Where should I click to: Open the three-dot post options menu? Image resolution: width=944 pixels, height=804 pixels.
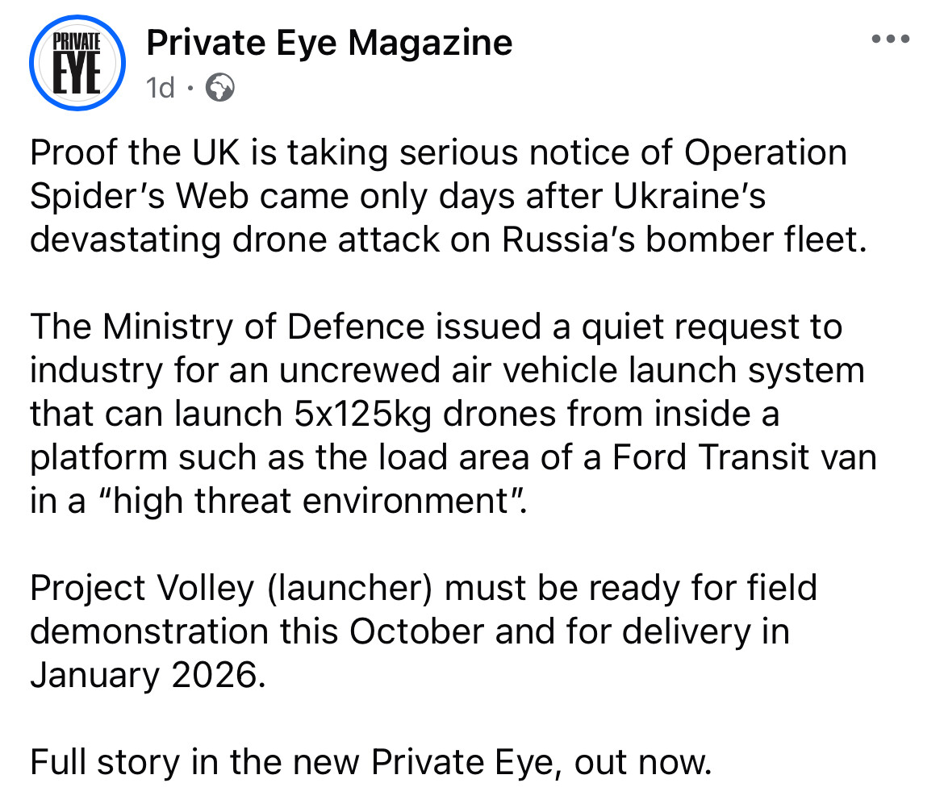pyautogui.click(x=891, y=40)
